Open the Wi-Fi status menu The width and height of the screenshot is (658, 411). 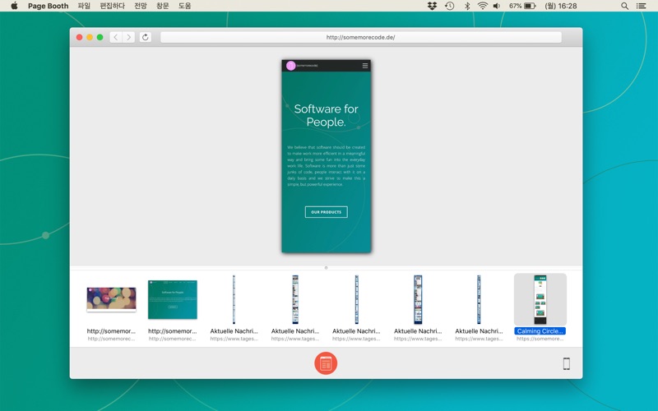tap(483, 6)
